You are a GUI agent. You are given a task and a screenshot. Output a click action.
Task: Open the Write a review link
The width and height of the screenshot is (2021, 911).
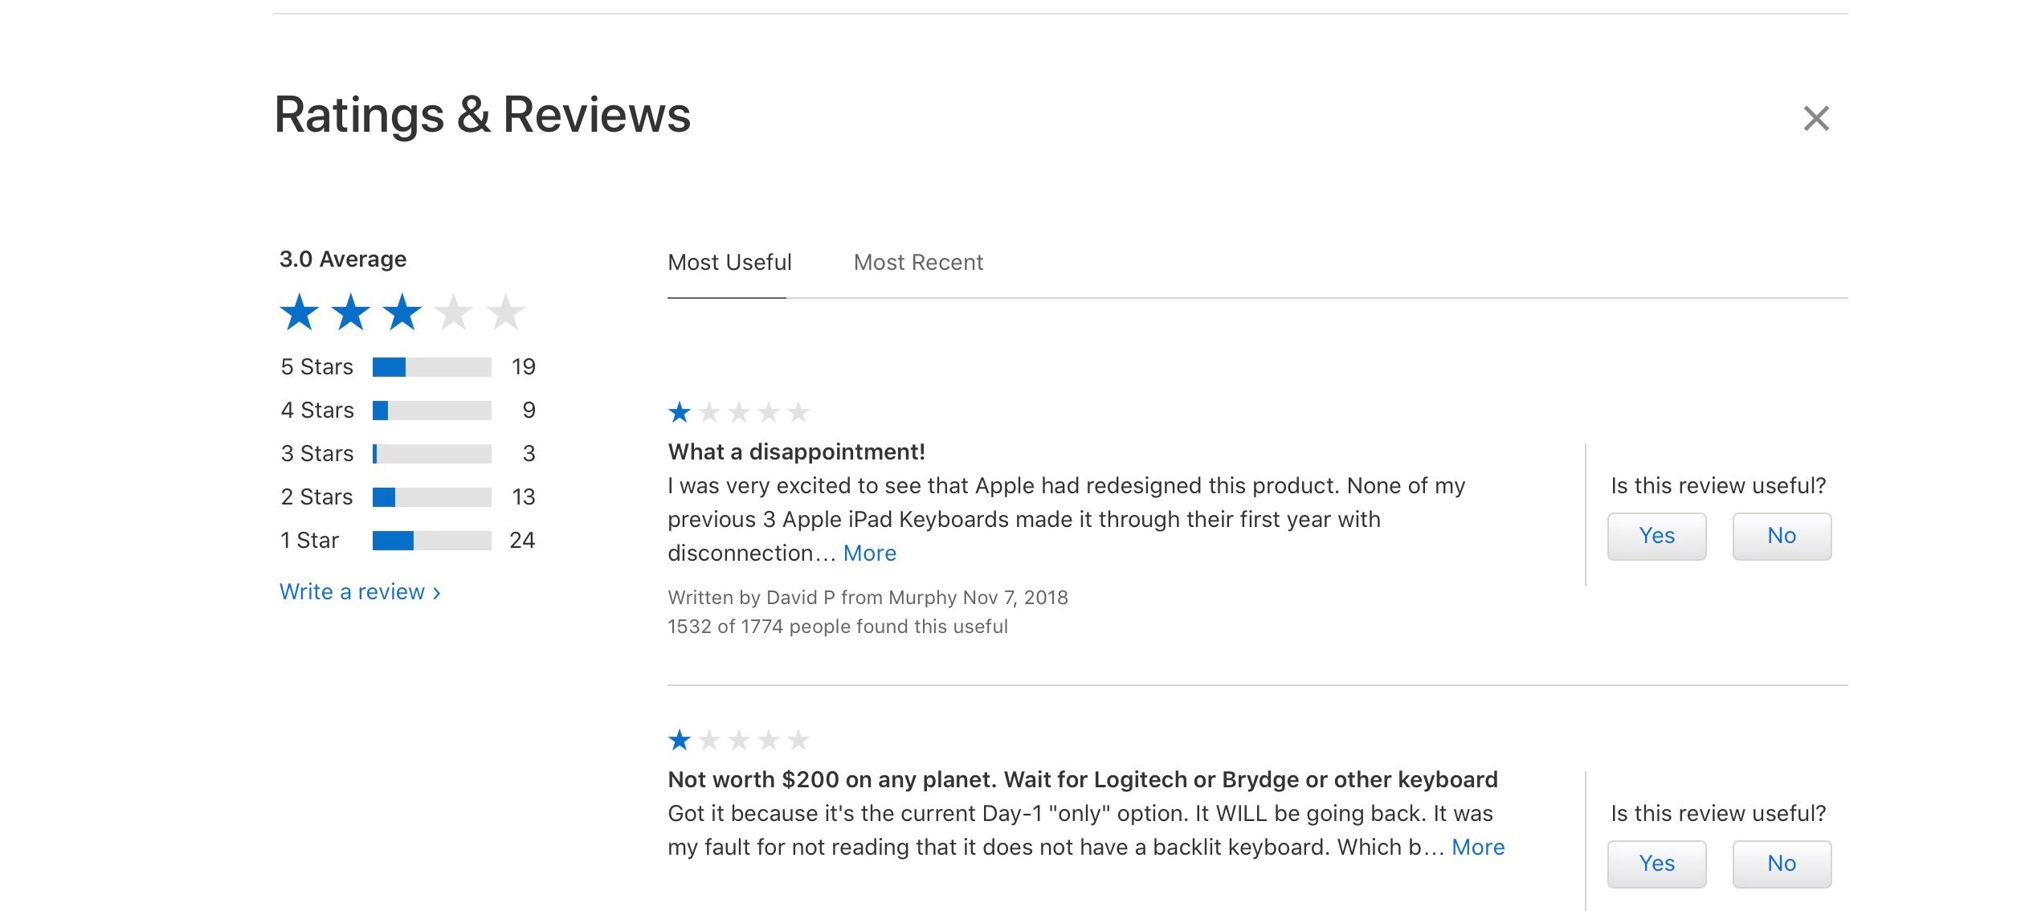[x=360, y=592]
